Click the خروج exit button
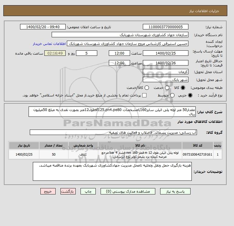234x226 pixels. click(x=48, y=191)
